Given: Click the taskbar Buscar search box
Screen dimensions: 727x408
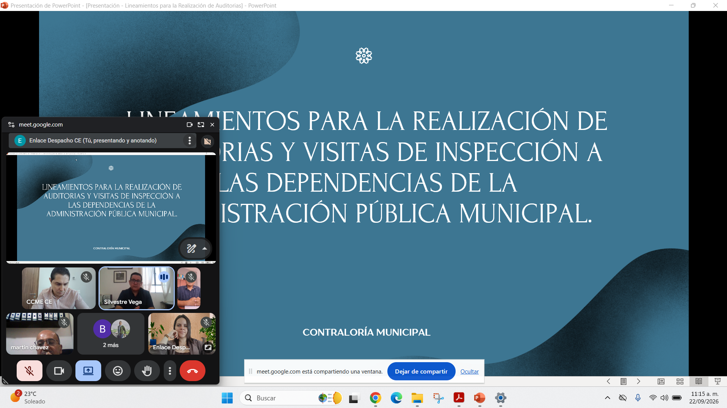Looking at the screenshot, I should [291, 398].
